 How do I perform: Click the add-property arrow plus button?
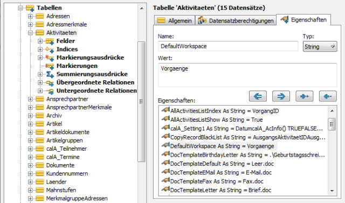tap(304, 96)
